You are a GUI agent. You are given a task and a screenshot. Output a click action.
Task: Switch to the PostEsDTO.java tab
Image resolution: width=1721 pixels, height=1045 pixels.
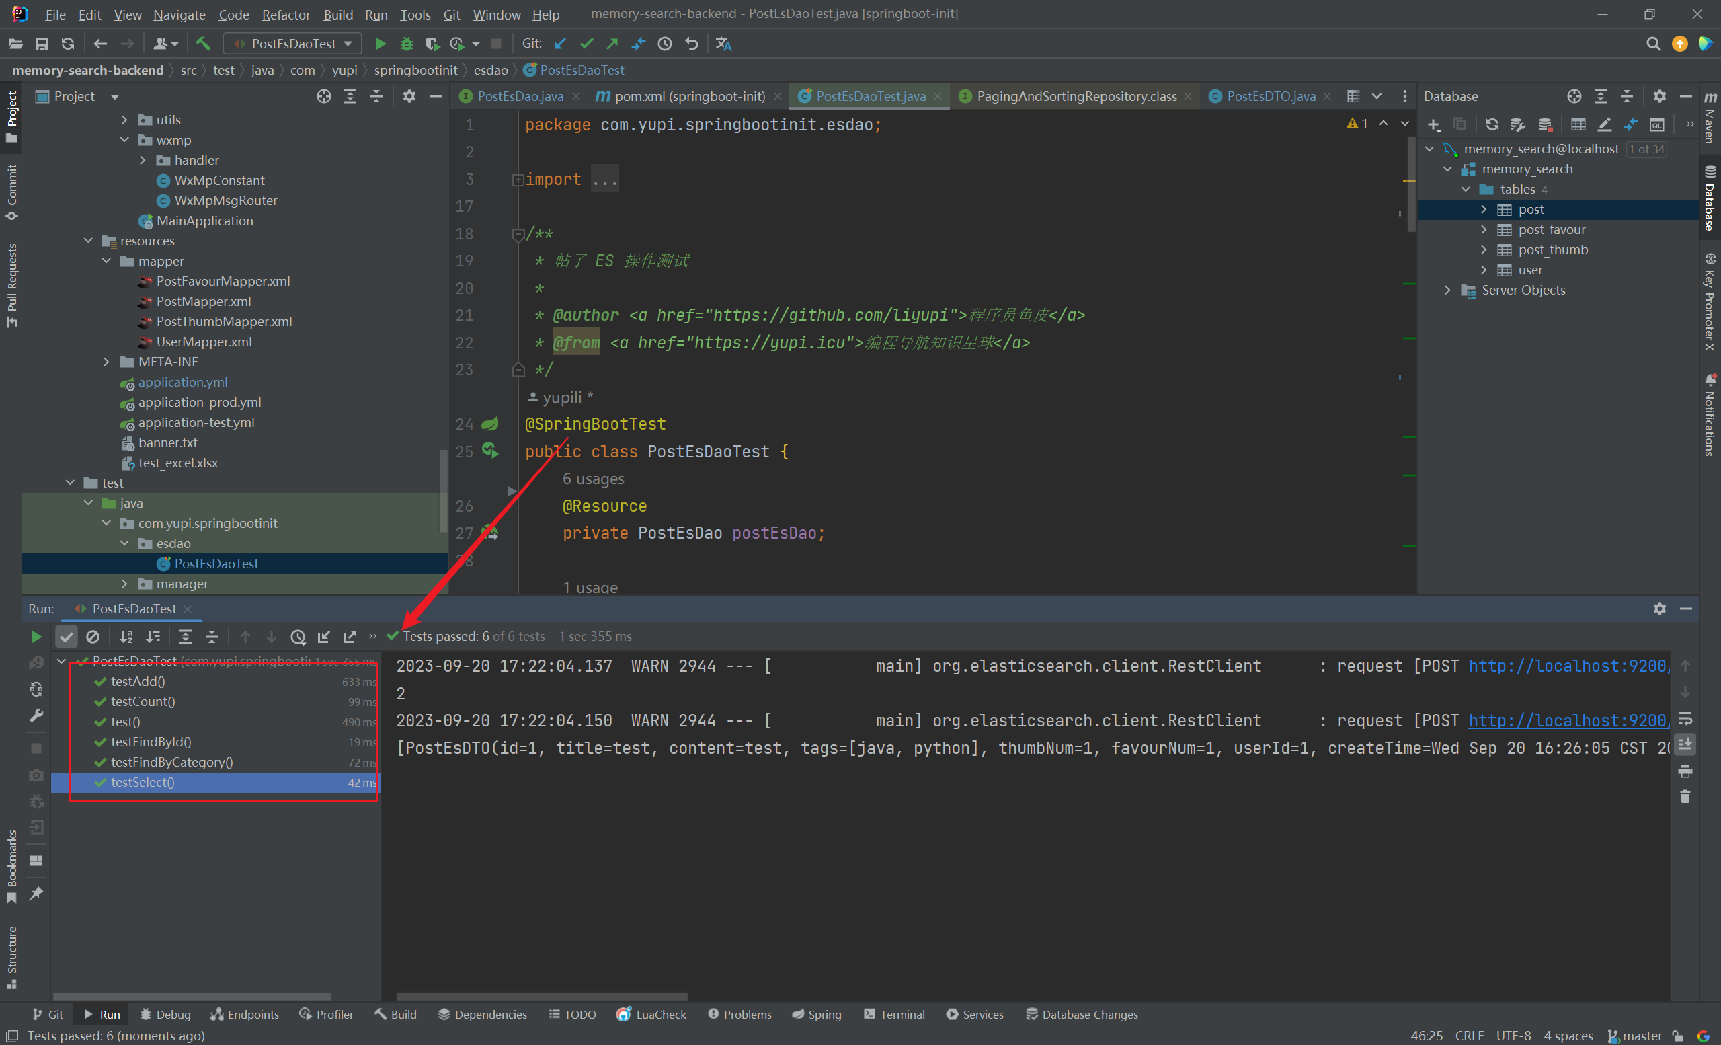point(1273,97)
